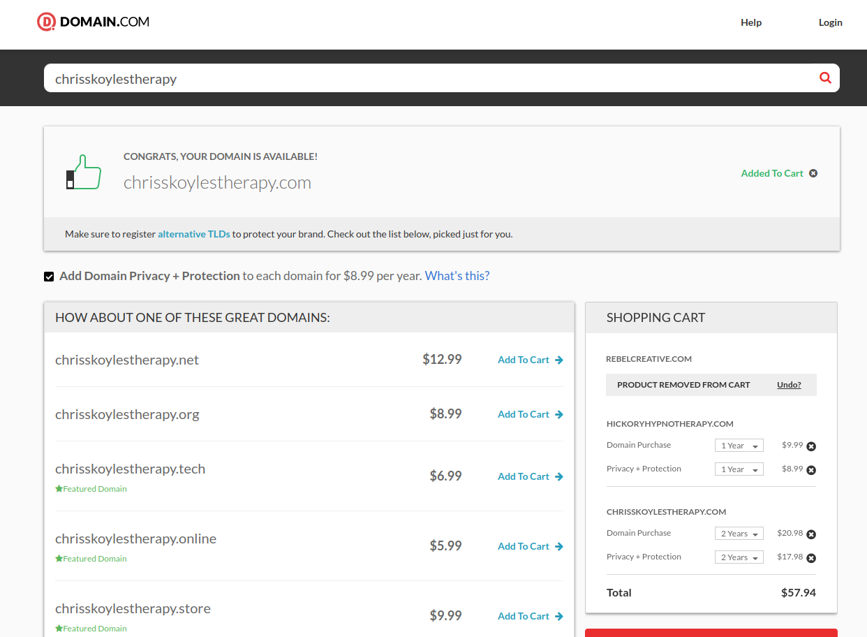Open the What's this? link
Image resolution: width=867 pixels, height=637 pixels.
pos(457,276)
